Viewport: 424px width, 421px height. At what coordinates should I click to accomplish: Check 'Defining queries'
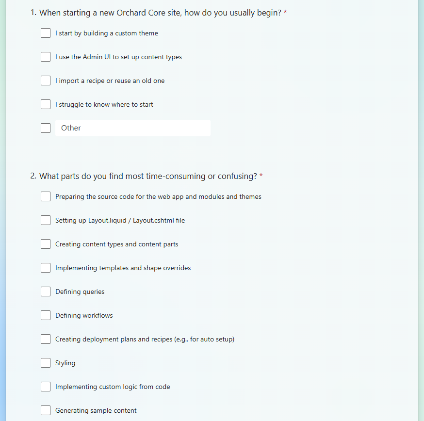(x=46, y=291)
